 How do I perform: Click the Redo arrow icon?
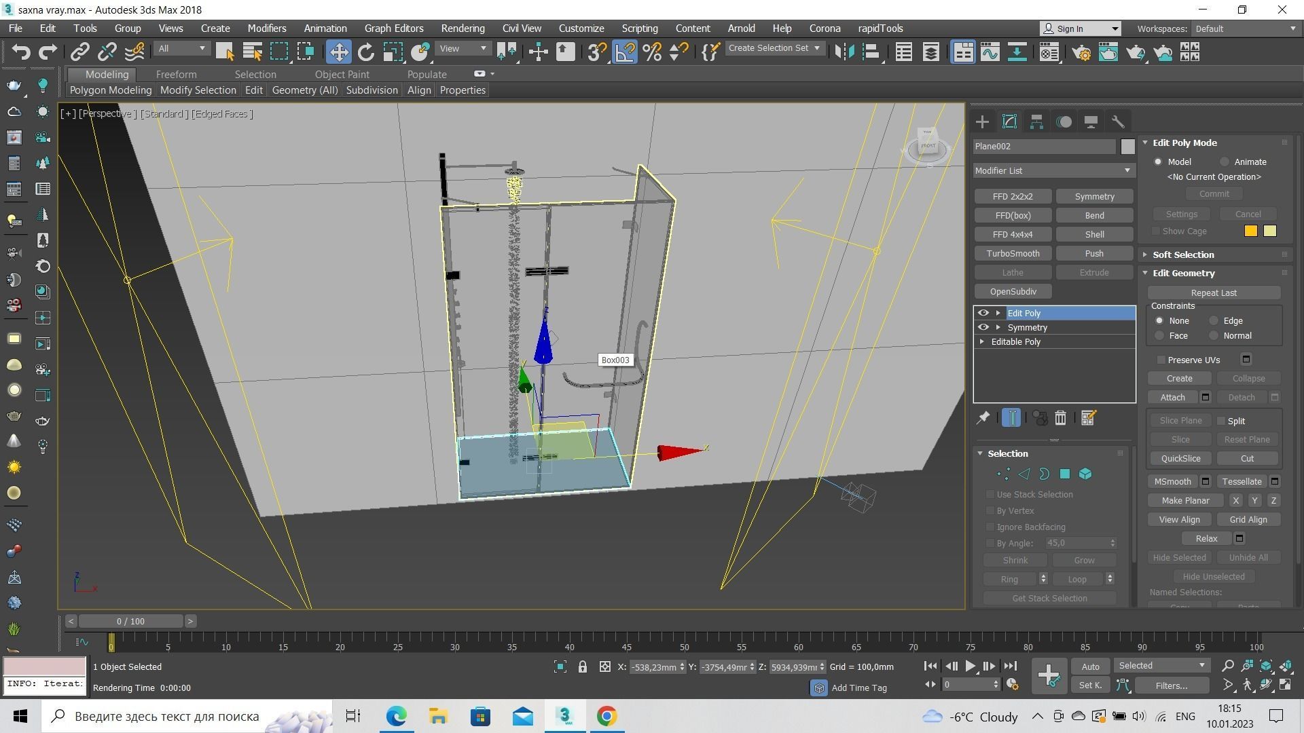pyautogui.click(x=48, y=52)
